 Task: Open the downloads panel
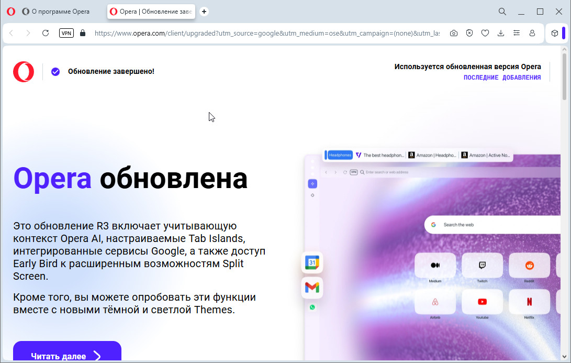[501, 33]
